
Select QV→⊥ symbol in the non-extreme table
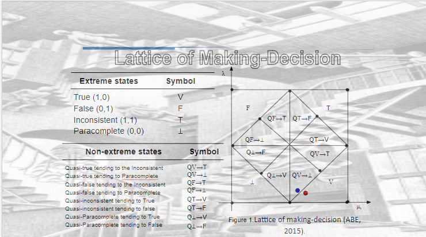pyautogui.click(x=197, y=174)
